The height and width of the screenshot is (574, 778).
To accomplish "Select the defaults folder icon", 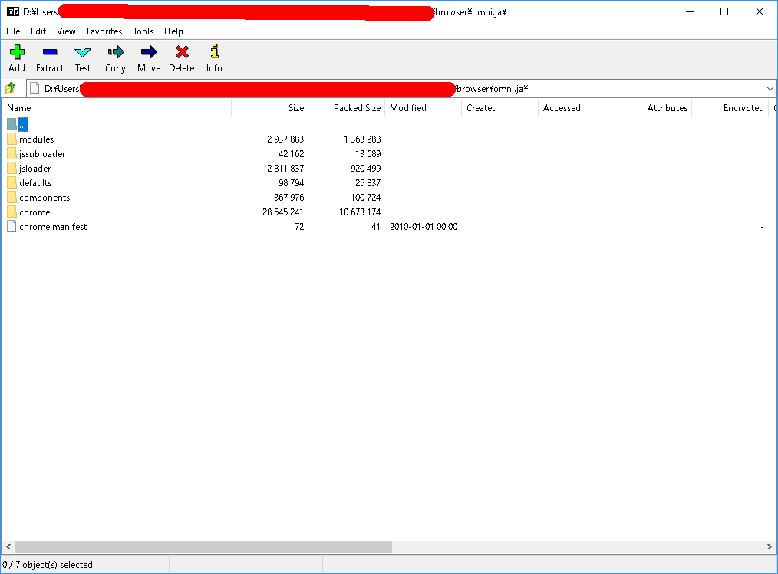I will (x=12, y=183).
